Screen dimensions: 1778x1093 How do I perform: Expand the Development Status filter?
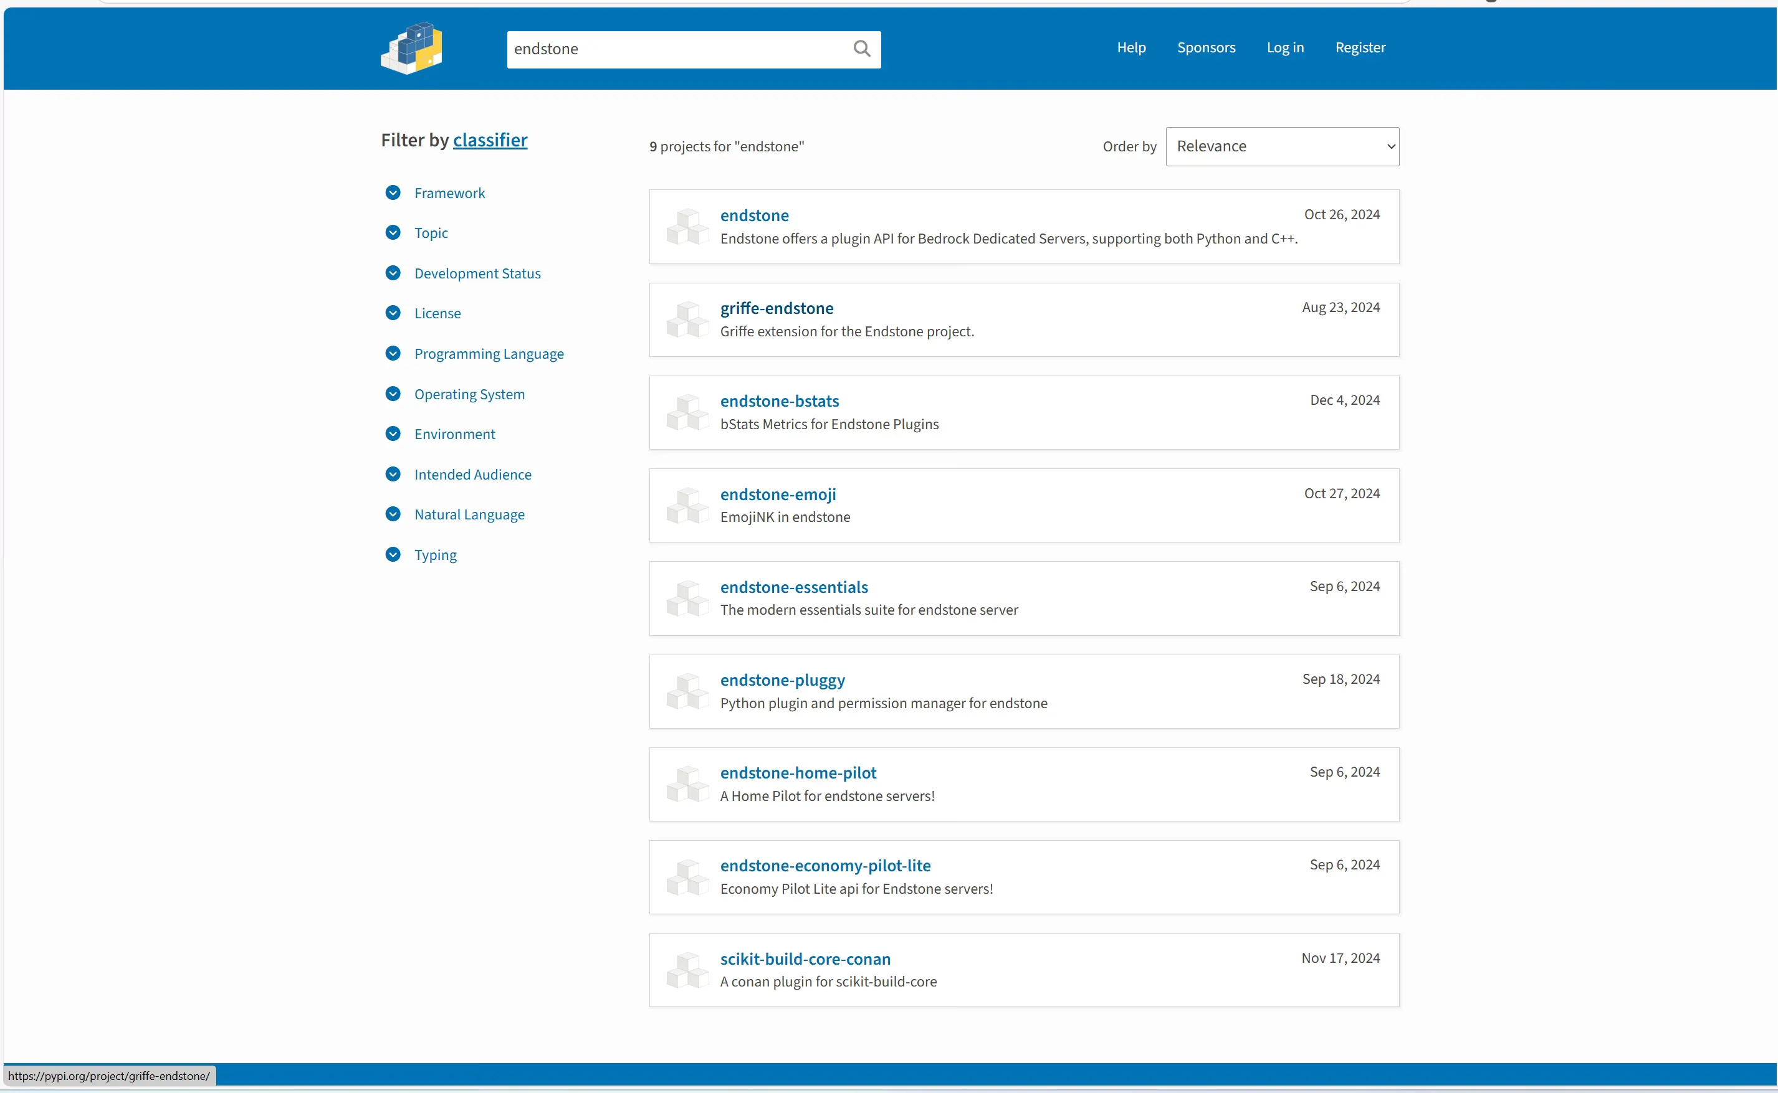393,273
